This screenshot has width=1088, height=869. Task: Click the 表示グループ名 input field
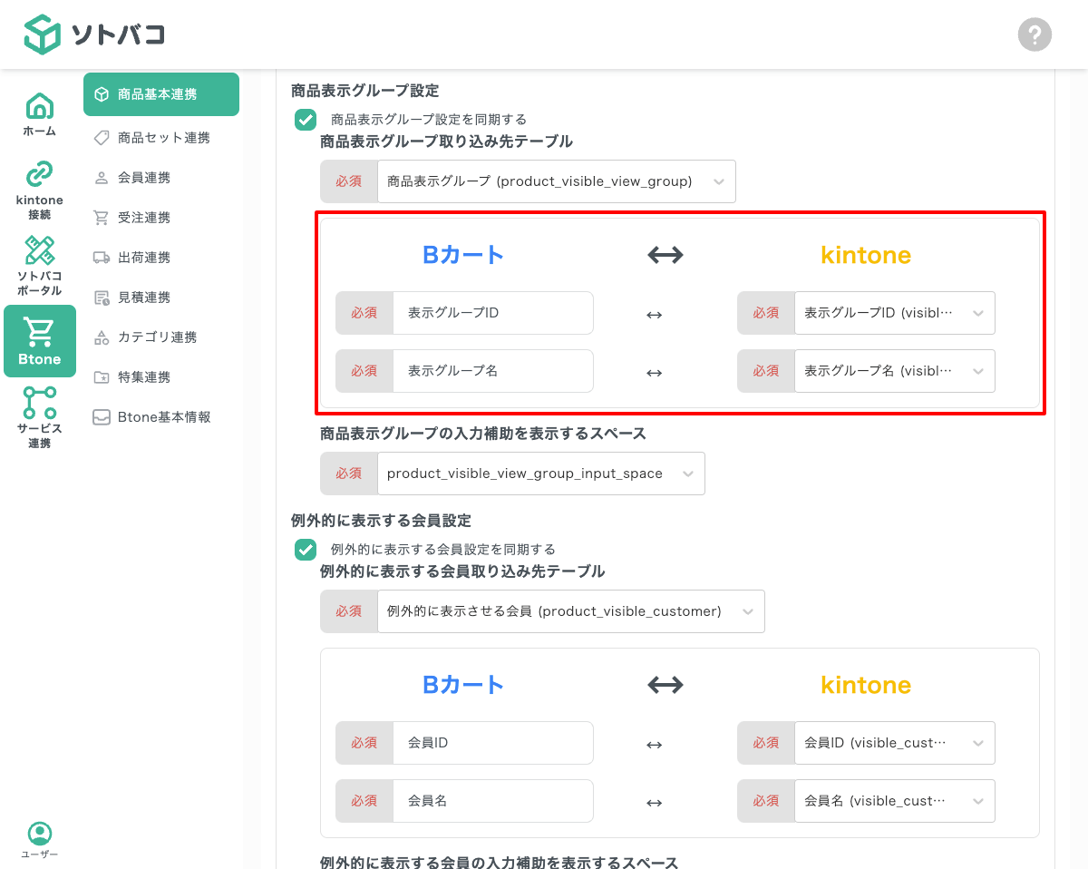[x=492, y=371]
